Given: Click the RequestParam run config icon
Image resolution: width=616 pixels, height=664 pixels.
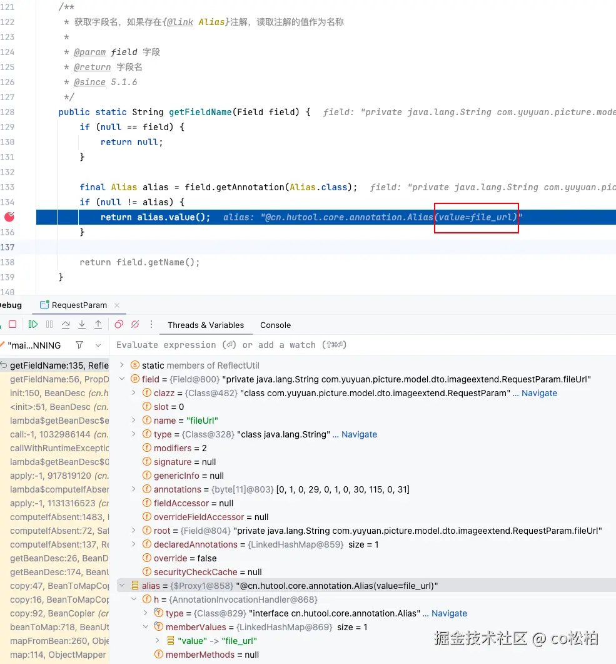Looking at the screenshot, I should click(44, 305).
